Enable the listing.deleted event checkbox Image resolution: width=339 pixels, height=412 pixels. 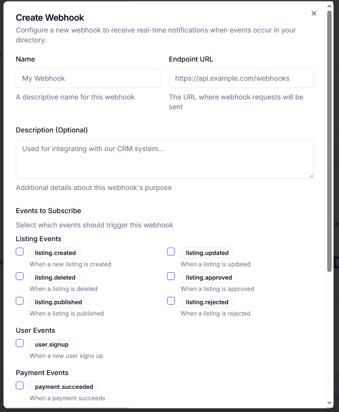coord(19,276)
